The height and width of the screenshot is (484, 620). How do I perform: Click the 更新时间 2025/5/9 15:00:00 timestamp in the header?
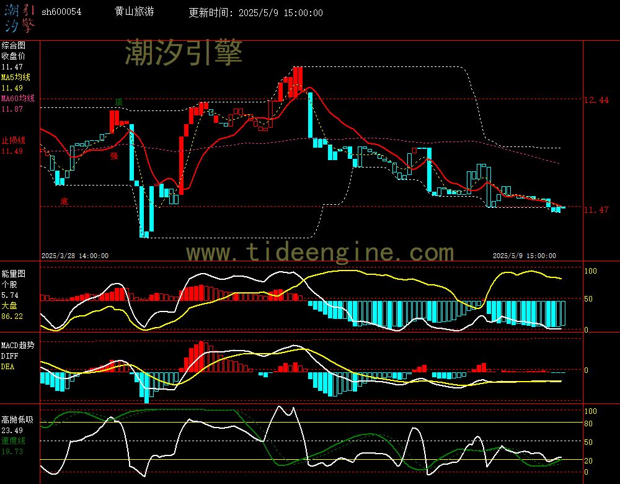pos(255,12)
